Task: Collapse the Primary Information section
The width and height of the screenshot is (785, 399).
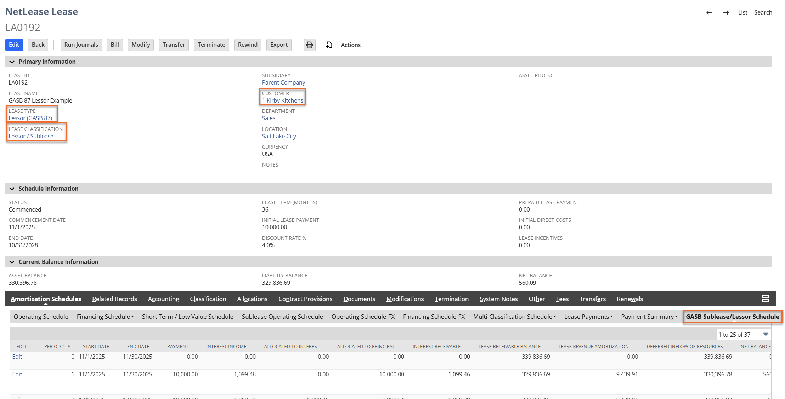Action: pos(12,62)
